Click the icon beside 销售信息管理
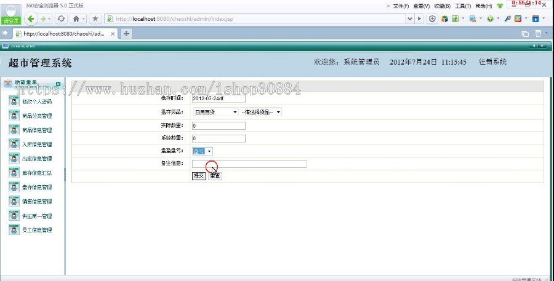Screen dimensions: 554x281 14,201
